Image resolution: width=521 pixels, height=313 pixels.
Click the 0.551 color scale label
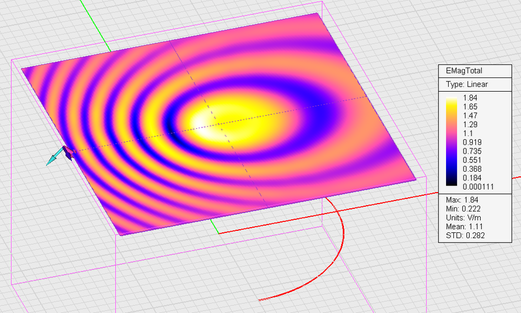point(472,160)
